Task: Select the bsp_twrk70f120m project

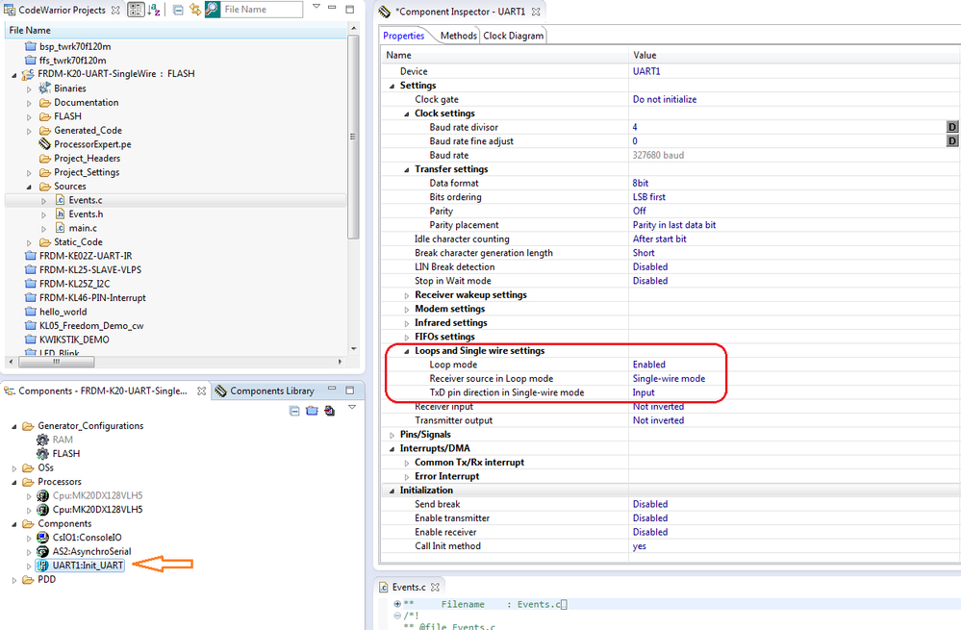Action: pos(75,46)
